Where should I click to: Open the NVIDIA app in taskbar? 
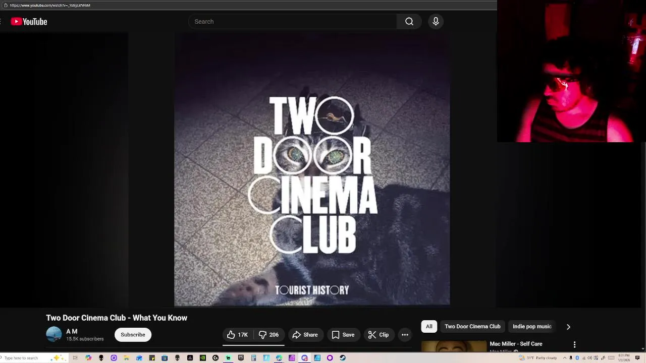point(202,358)
